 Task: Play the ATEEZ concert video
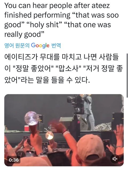pyautogui.click(x=64, y=130)
